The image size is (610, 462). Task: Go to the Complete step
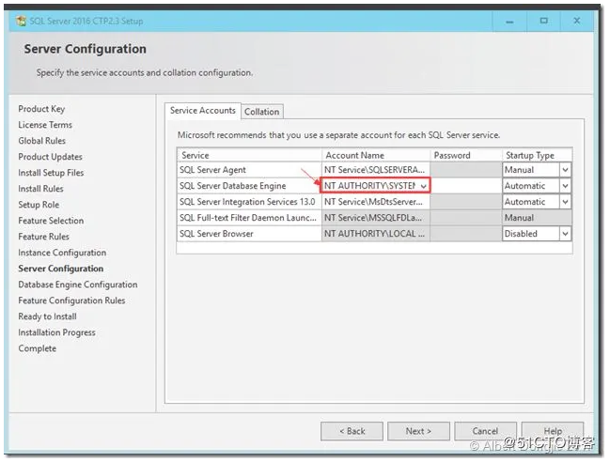pyautogui.click(x=38, y=348)
